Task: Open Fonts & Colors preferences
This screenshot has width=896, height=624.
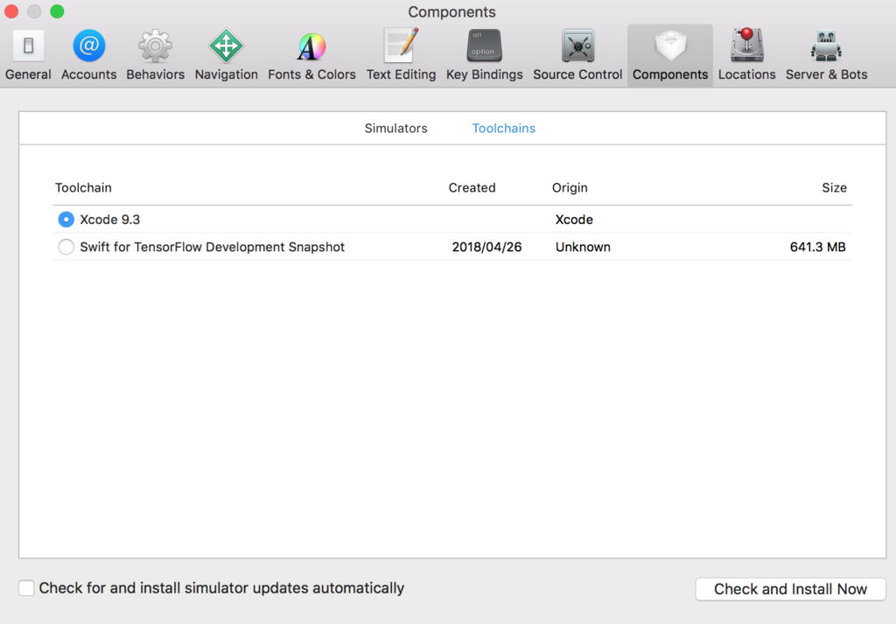Action: click(311, 55)
